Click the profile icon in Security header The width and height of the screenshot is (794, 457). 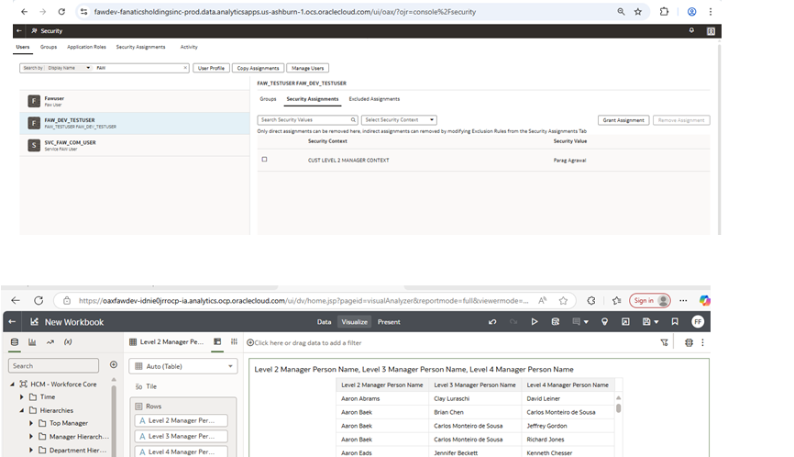coord(711,31)
